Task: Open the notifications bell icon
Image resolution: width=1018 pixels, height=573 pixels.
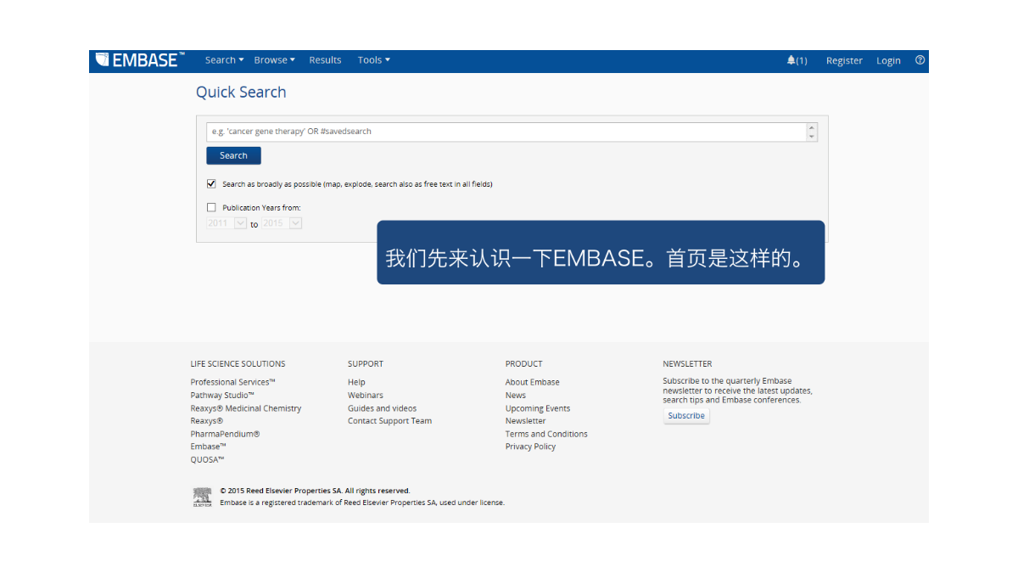Action: pos(791,60)
